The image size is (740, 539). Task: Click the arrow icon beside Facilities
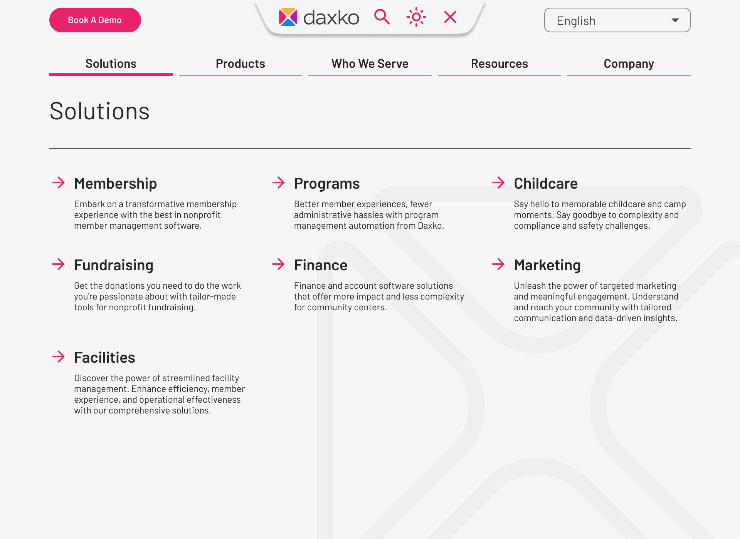click(59, 357)
